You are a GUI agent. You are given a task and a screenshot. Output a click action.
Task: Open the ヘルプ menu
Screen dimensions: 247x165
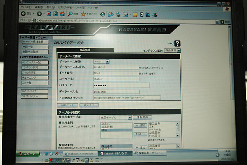(93, 8)
